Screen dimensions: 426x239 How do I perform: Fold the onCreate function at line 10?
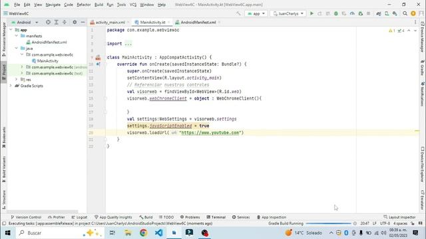click(x=105, y=64)
